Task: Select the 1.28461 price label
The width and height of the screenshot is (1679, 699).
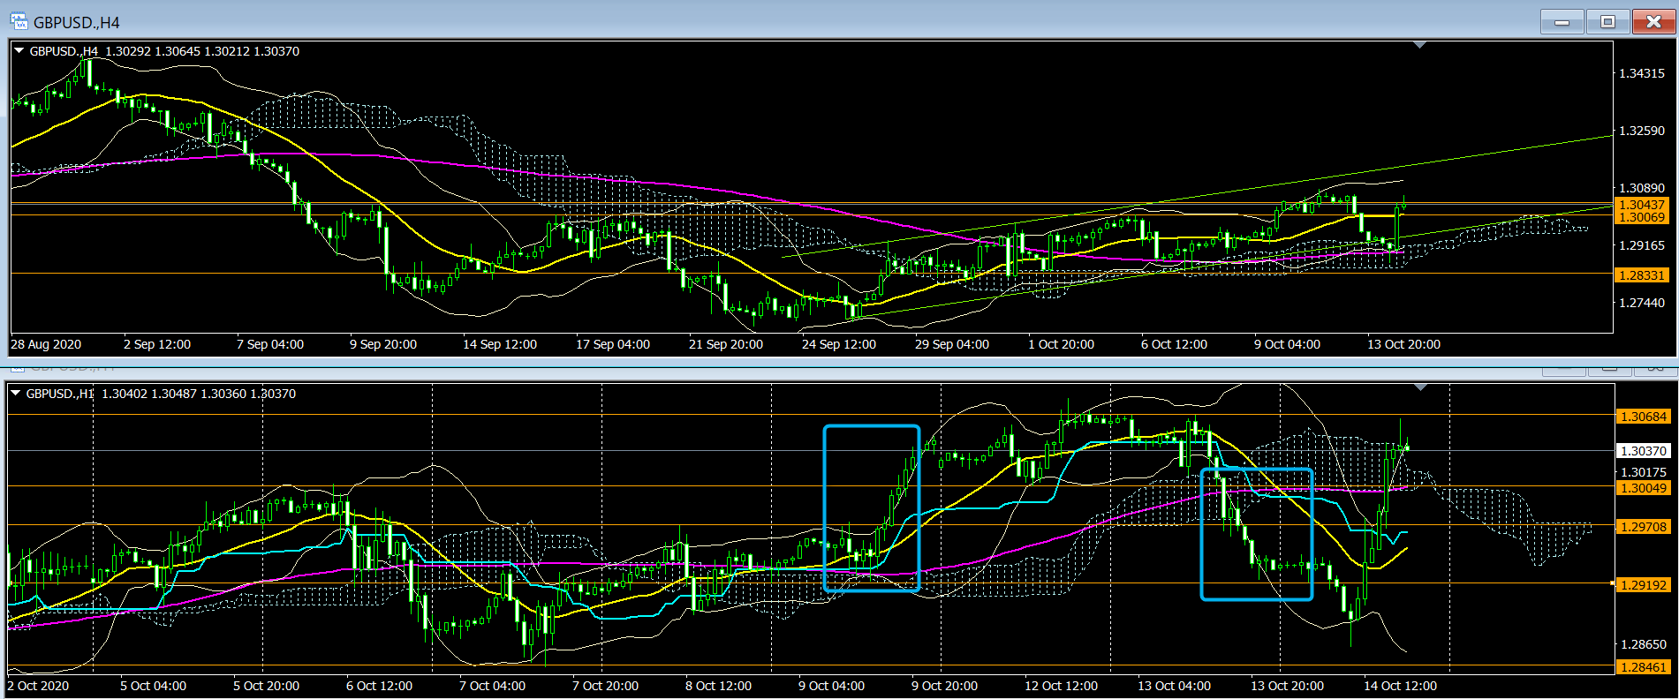Action: coord(1643,667)
